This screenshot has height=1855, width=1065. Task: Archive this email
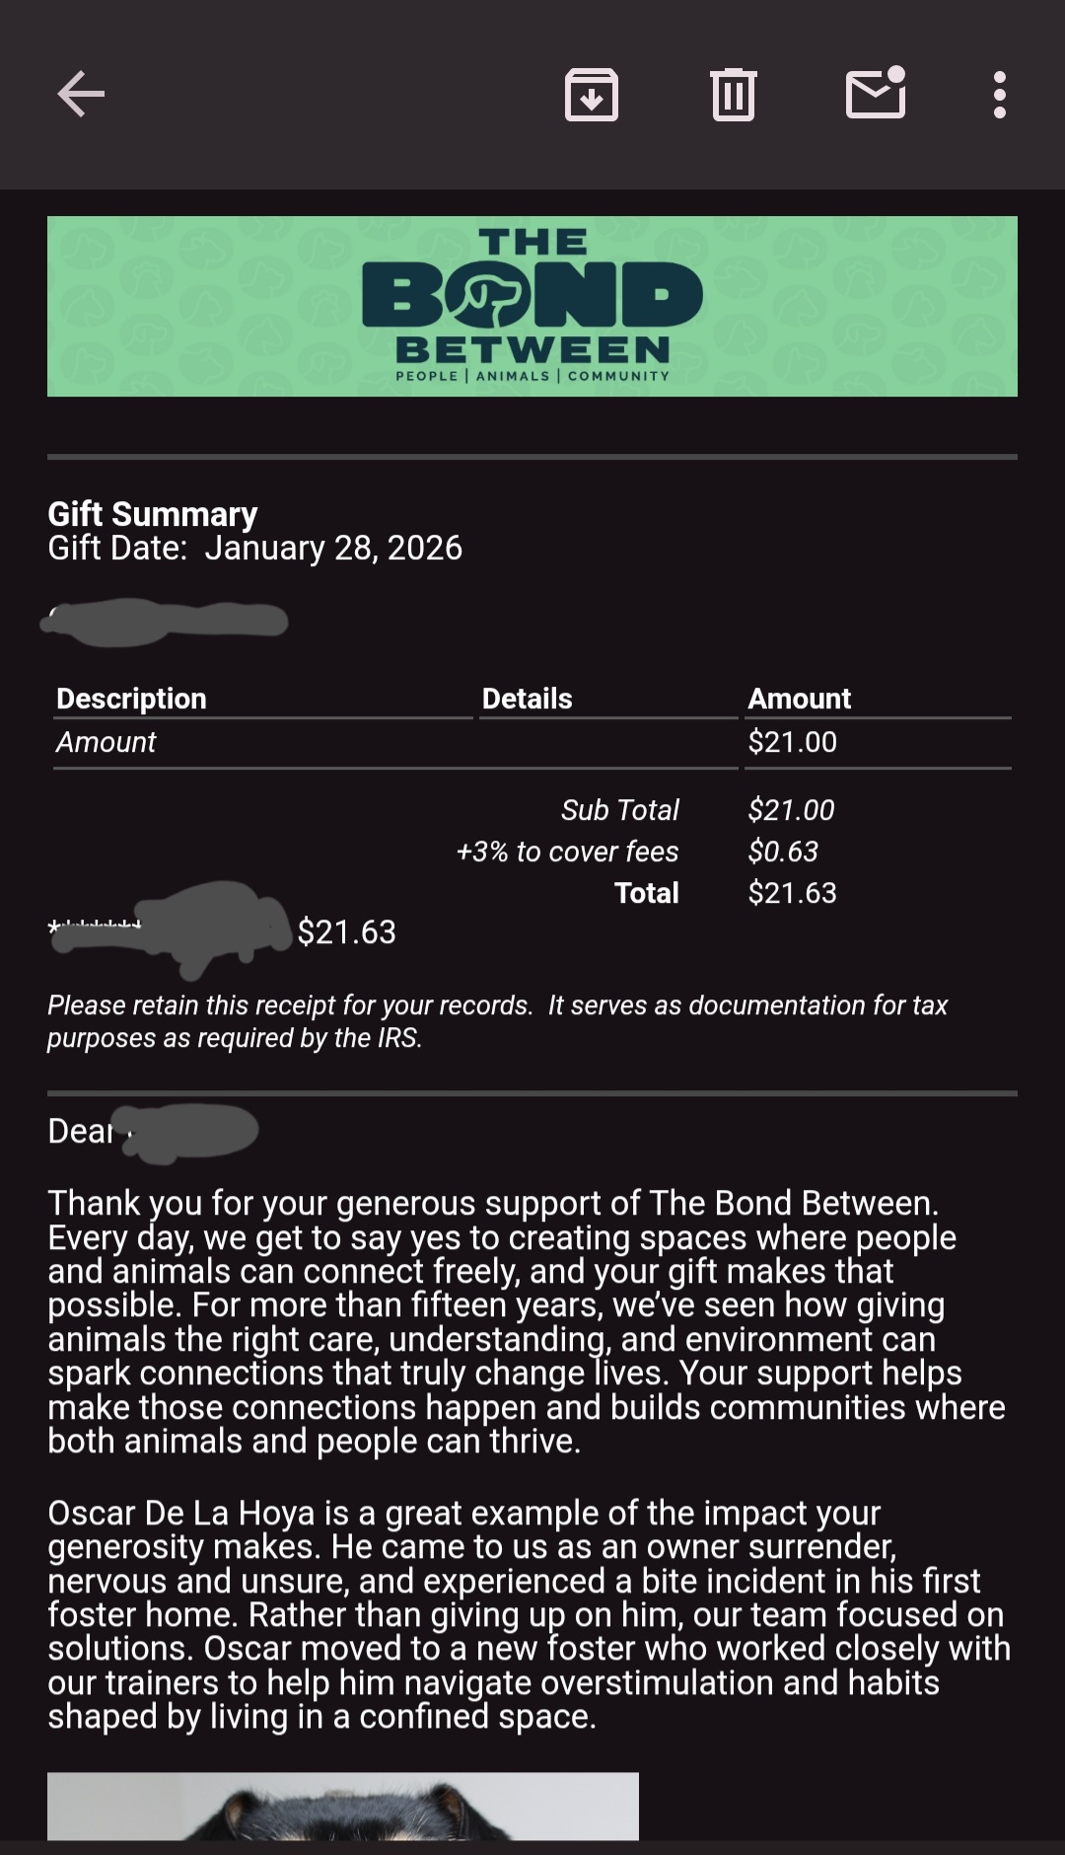[x=591, y=95]
